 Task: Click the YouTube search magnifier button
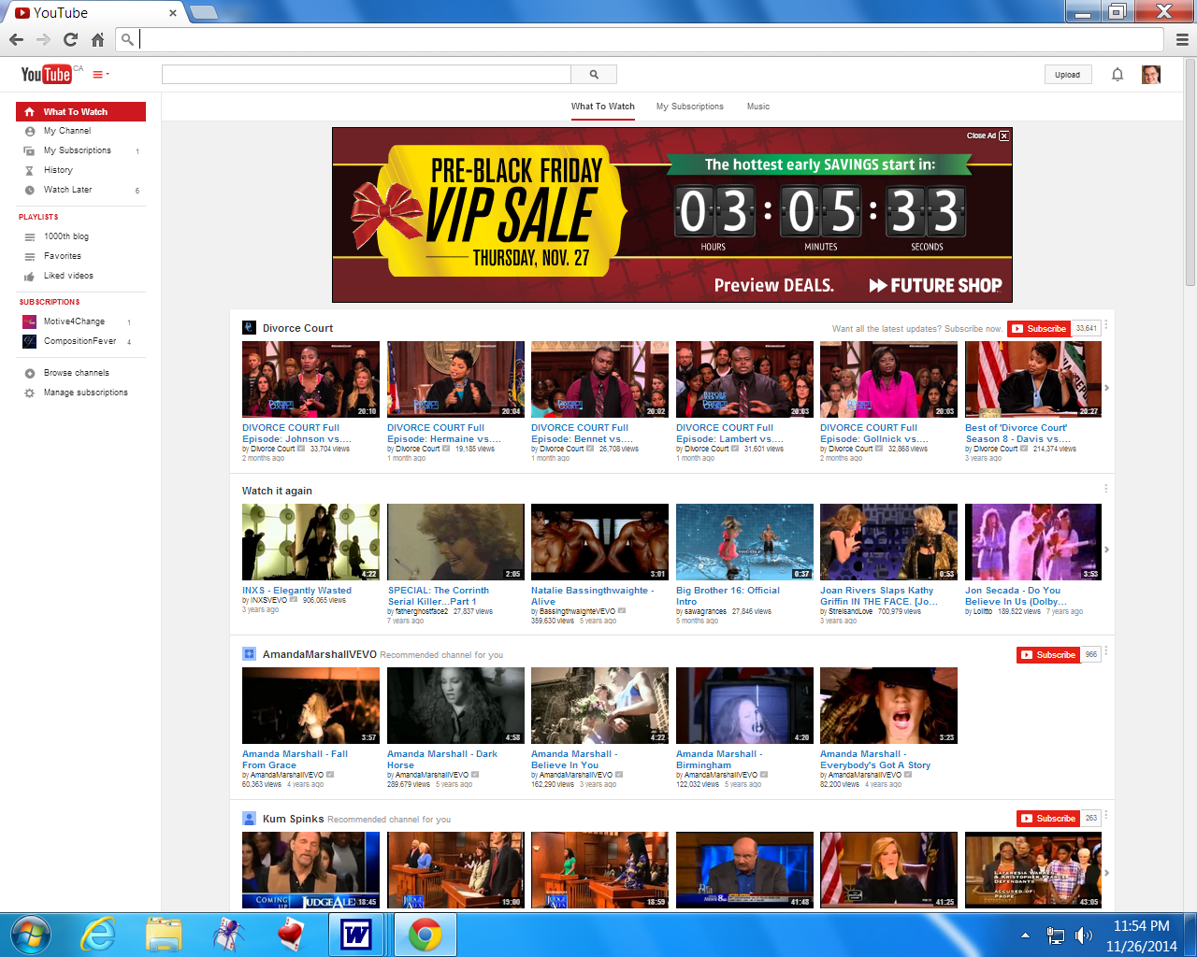pos(594,75)
